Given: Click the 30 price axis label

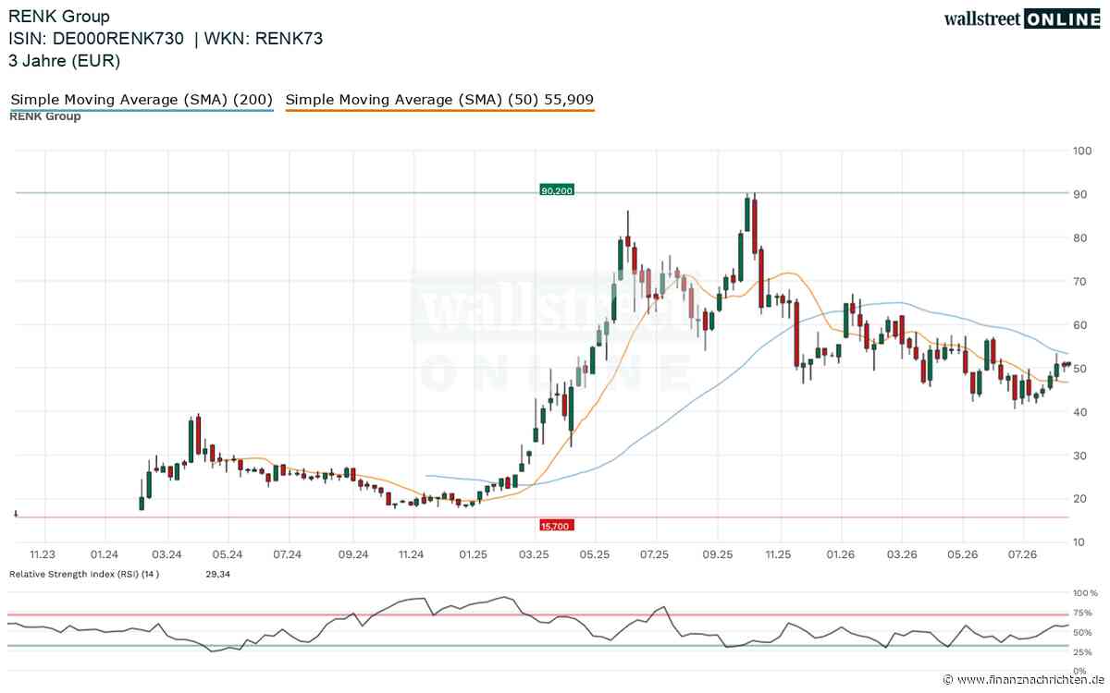Looking at the screenshot, I should [1080, 456].
